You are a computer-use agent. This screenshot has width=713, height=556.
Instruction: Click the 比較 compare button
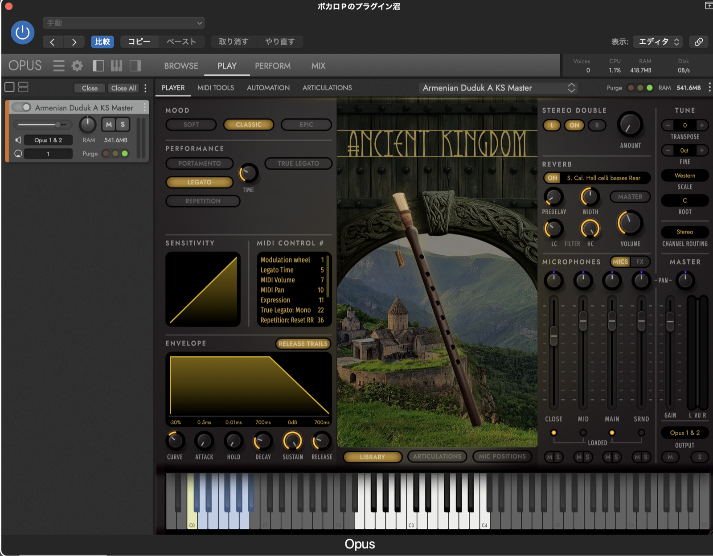coord(102,42)
